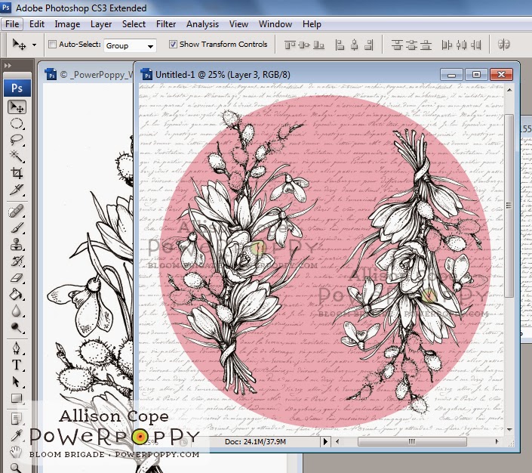Align vertical centers of layers
The width and height of the screenshot is (532, 473).
[304, 45]
